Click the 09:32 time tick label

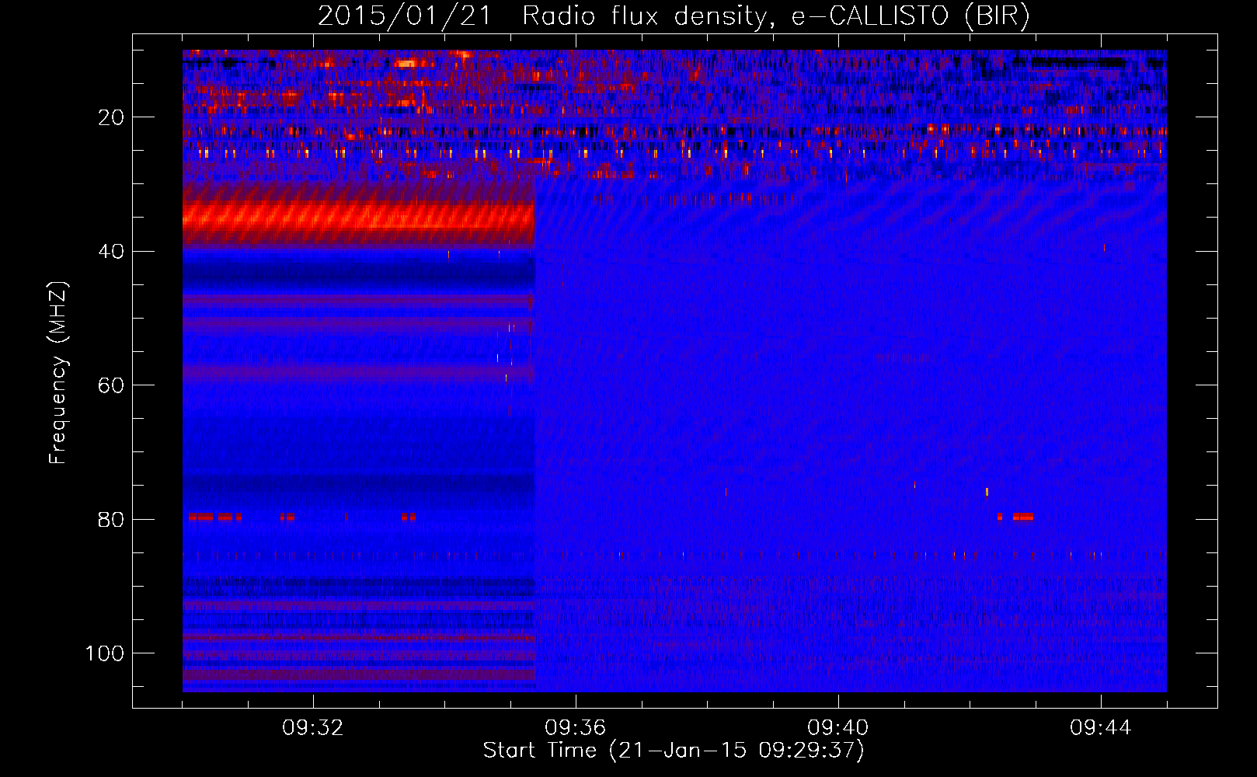tap(313, 728)
